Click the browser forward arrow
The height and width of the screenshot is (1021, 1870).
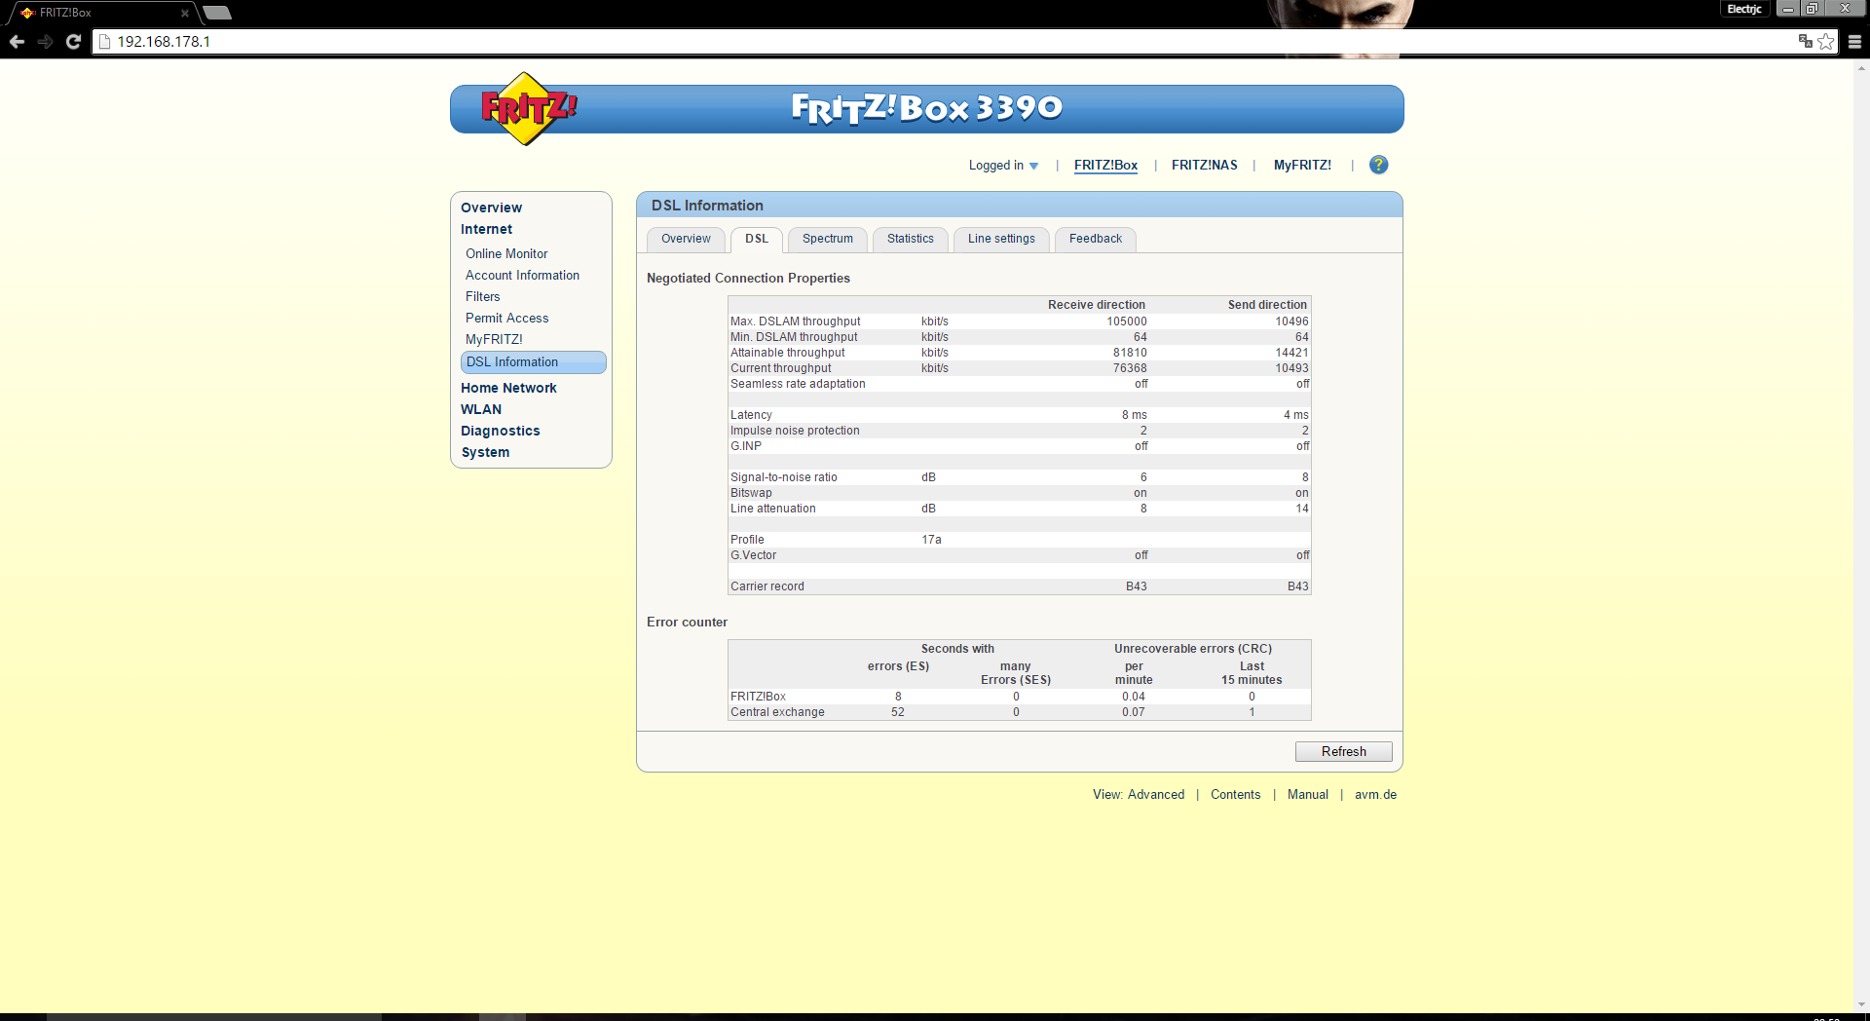click(x=45, y=42)
